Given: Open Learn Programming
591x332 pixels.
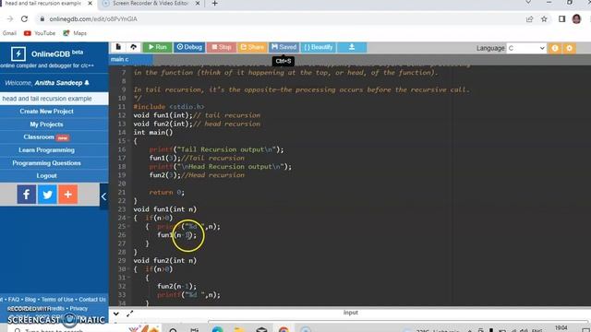Looking at the screenshot, I should pos(47,149).
